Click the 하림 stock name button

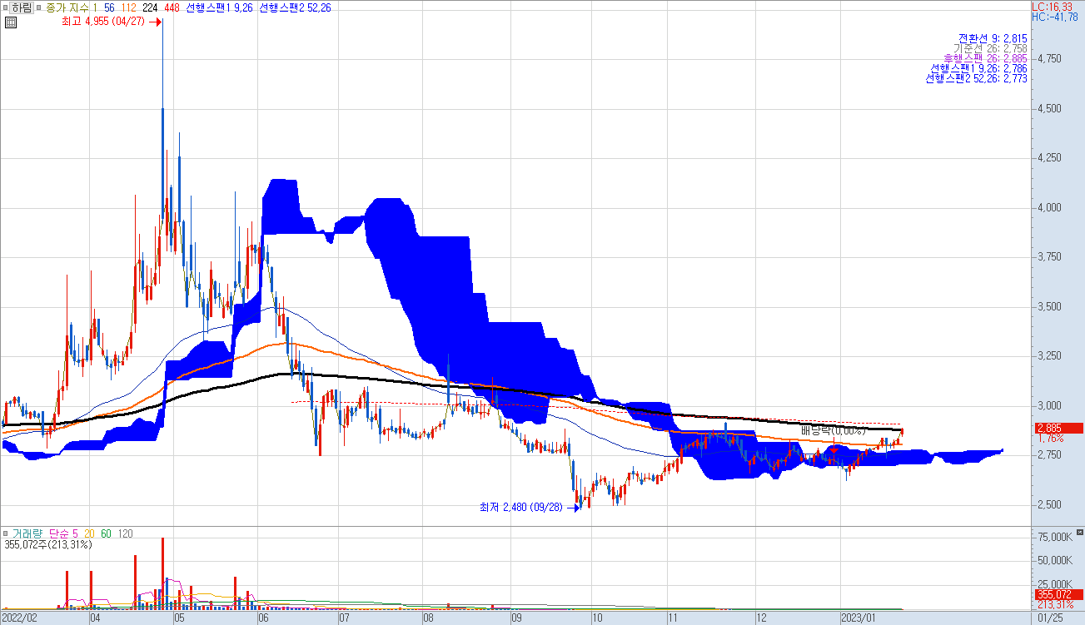[x=23, y=7]
